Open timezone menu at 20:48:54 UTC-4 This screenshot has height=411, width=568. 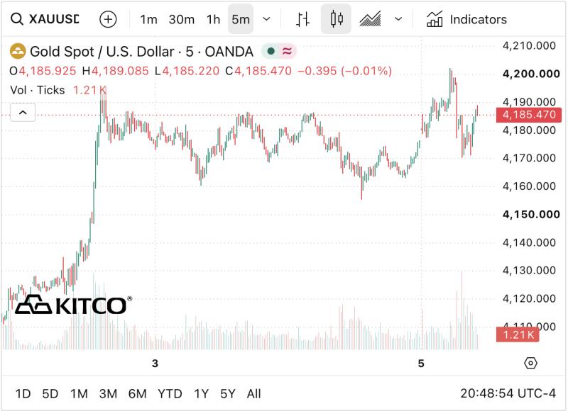(x=508, y=393)
